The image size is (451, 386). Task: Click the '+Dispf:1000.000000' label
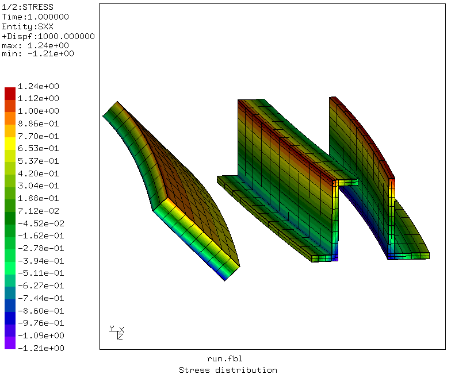(48, 36)
